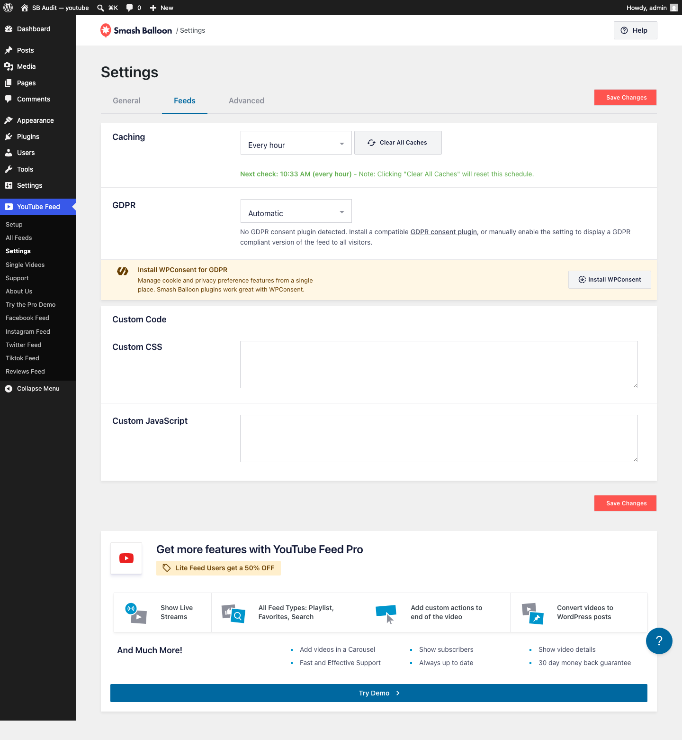Open Try the Pro Demo submenu item
682x740 pixels.
tap(31, 304)
